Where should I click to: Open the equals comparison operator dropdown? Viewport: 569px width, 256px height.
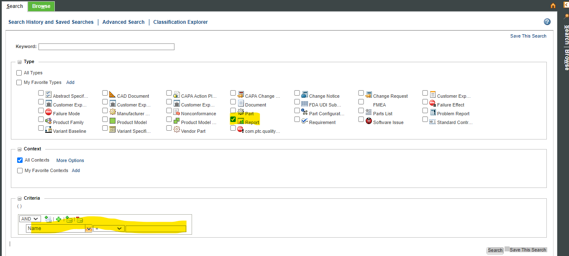click(x=119, y=228)
